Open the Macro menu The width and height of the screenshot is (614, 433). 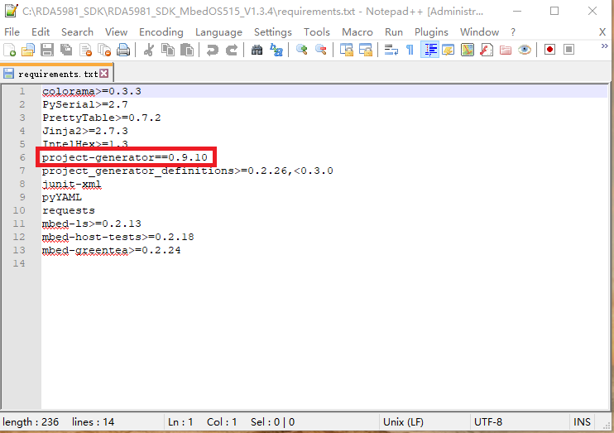(357, 31)
